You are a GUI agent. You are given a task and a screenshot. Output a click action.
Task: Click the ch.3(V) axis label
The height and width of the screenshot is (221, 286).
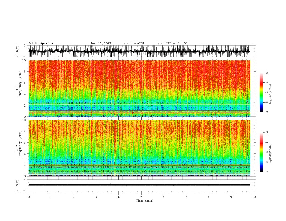[x=17, y=185]
